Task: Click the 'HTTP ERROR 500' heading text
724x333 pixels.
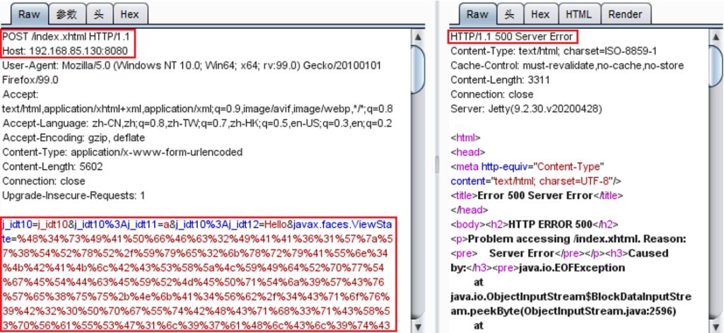Action: pyautogui.click(x=550, y=224)
